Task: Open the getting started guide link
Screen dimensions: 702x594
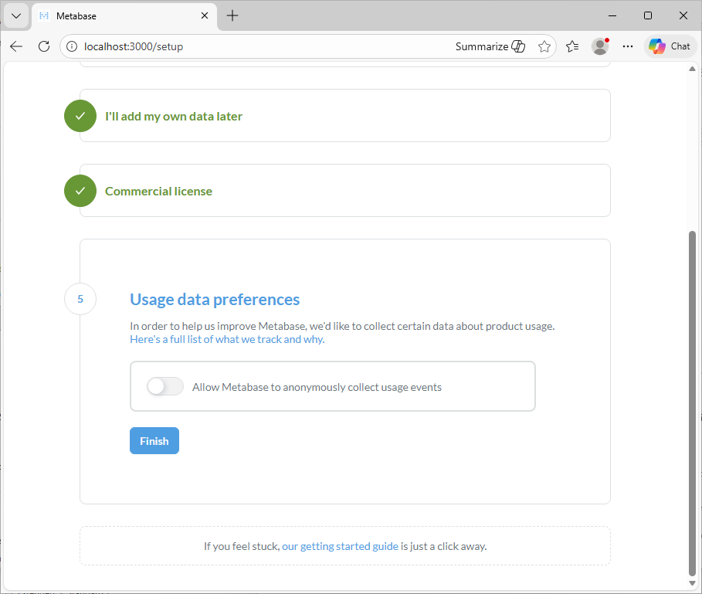Action: [340, 546]
